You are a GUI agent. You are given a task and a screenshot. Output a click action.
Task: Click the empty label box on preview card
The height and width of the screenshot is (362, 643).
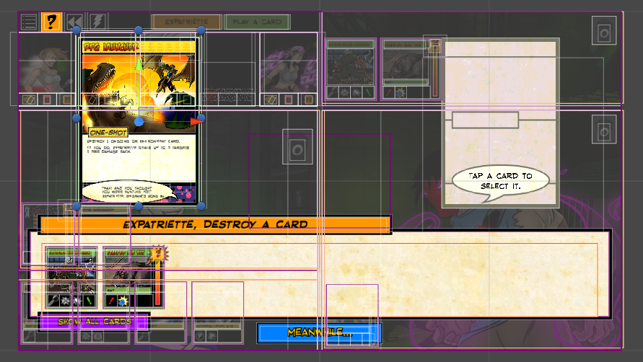485,120
